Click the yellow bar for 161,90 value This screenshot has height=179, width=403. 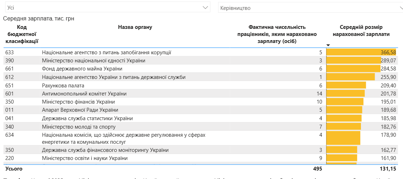[342, 158]
